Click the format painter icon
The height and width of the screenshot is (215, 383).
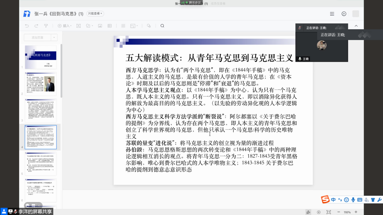coord(46,26)
